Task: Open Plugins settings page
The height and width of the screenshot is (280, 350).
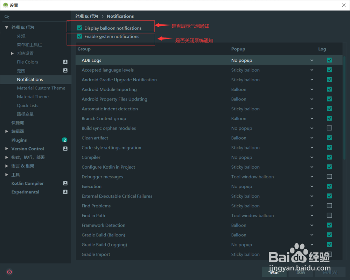Action: (x=19, y=140)
